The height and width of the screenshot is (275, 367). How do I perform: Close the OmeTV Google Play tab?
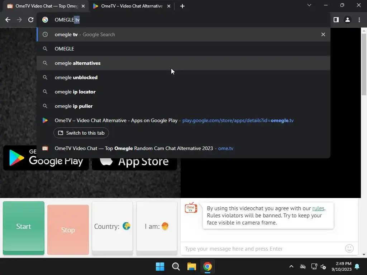(169, 6)
